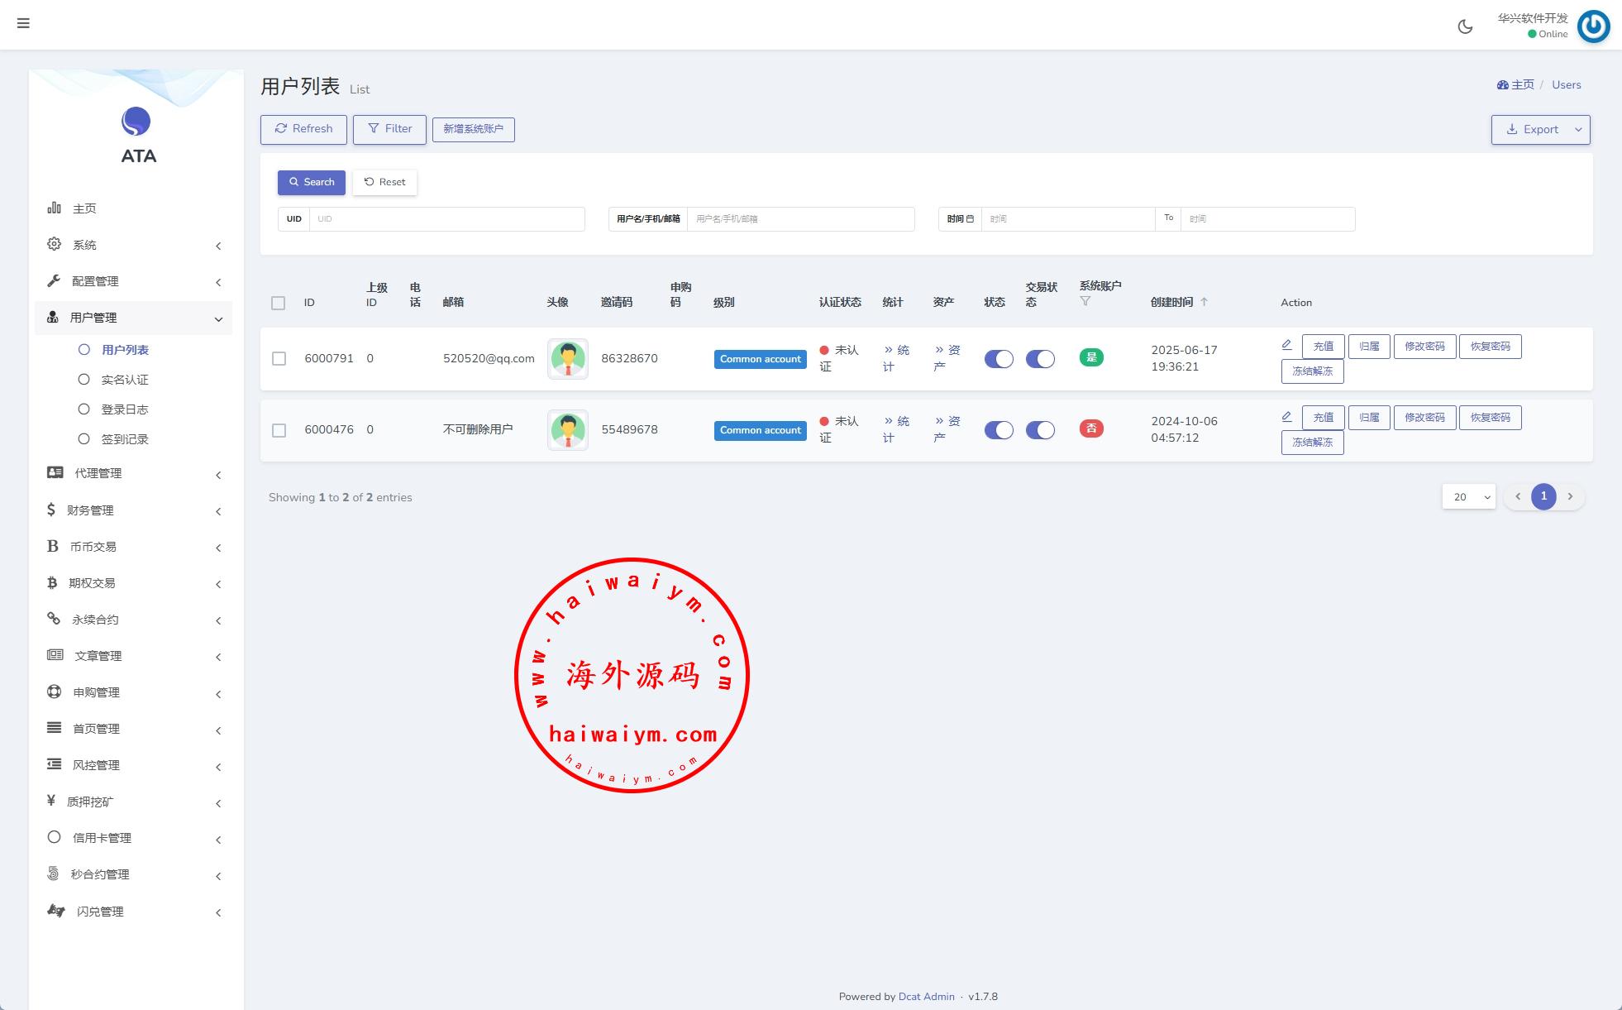1622x1010 pixels.
Task: Go to next page arrow
Action: 1570,496
